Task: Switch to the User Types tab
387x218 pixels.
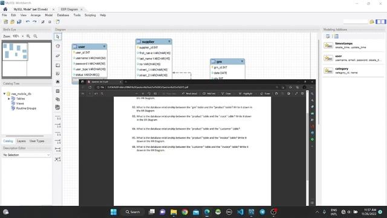Action: point(37,141)
